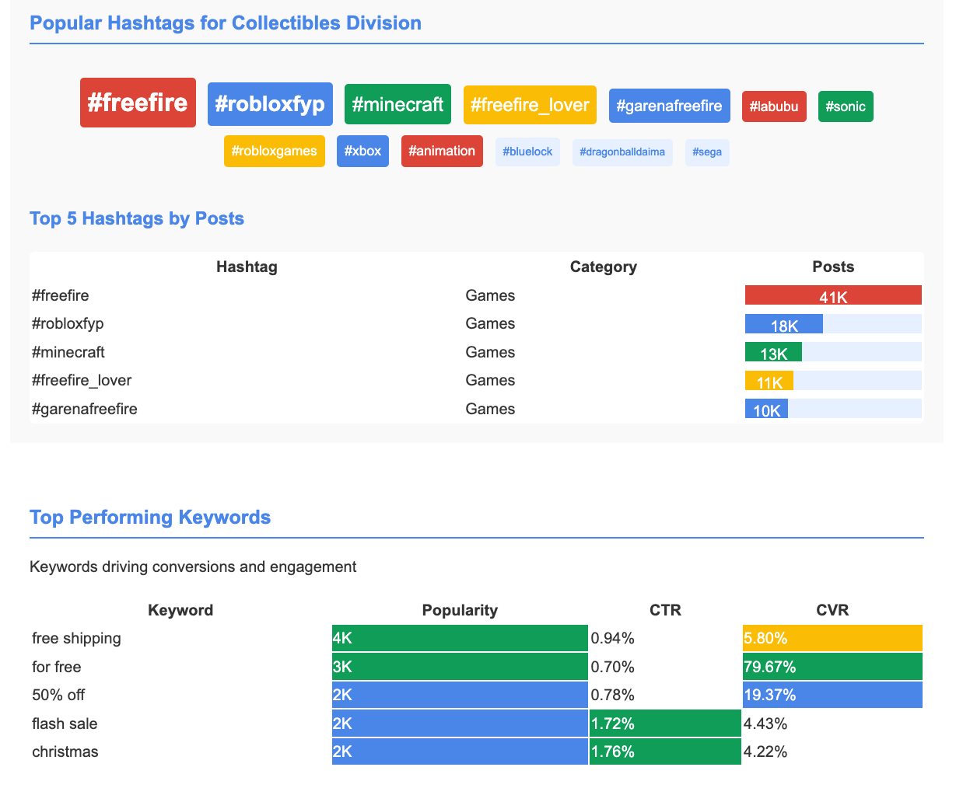The height and width of the screenshot is (788, 956).
Task: Click the 4K popularity bar
Action: (x=460, y=638)
